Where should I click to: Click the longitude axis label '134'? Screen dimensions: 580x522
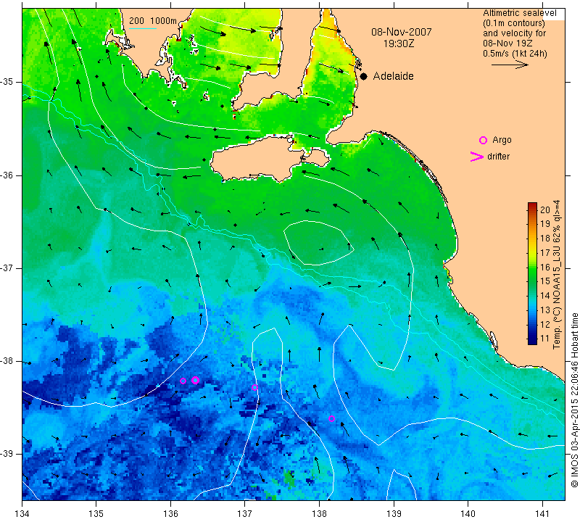[22, 514]
